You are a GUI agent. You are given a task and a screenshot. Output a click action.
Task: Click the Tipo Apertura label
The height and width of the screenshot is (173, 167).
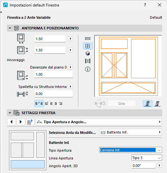click(x=60, y=150)
